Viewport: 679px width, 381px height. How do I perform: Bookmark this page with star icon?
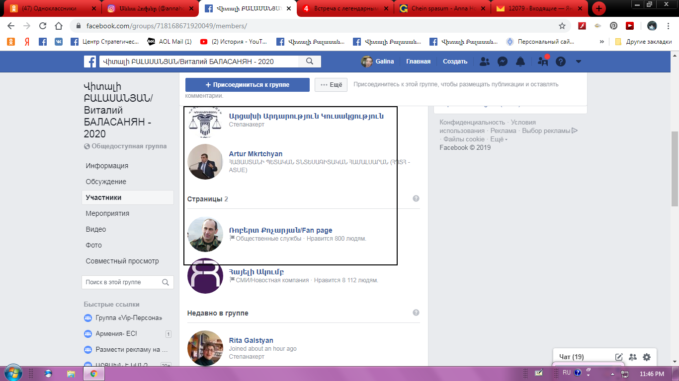coord(562,26)
